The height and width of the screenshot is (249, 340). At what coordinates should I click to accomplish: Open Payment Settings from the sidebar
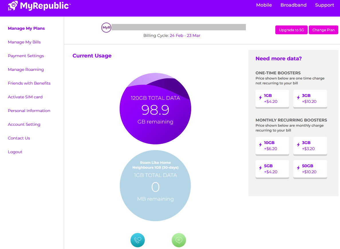coord(26,56)
